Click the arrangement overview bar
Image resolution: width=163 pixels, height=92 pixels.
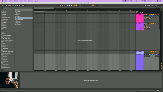point(95,8)
